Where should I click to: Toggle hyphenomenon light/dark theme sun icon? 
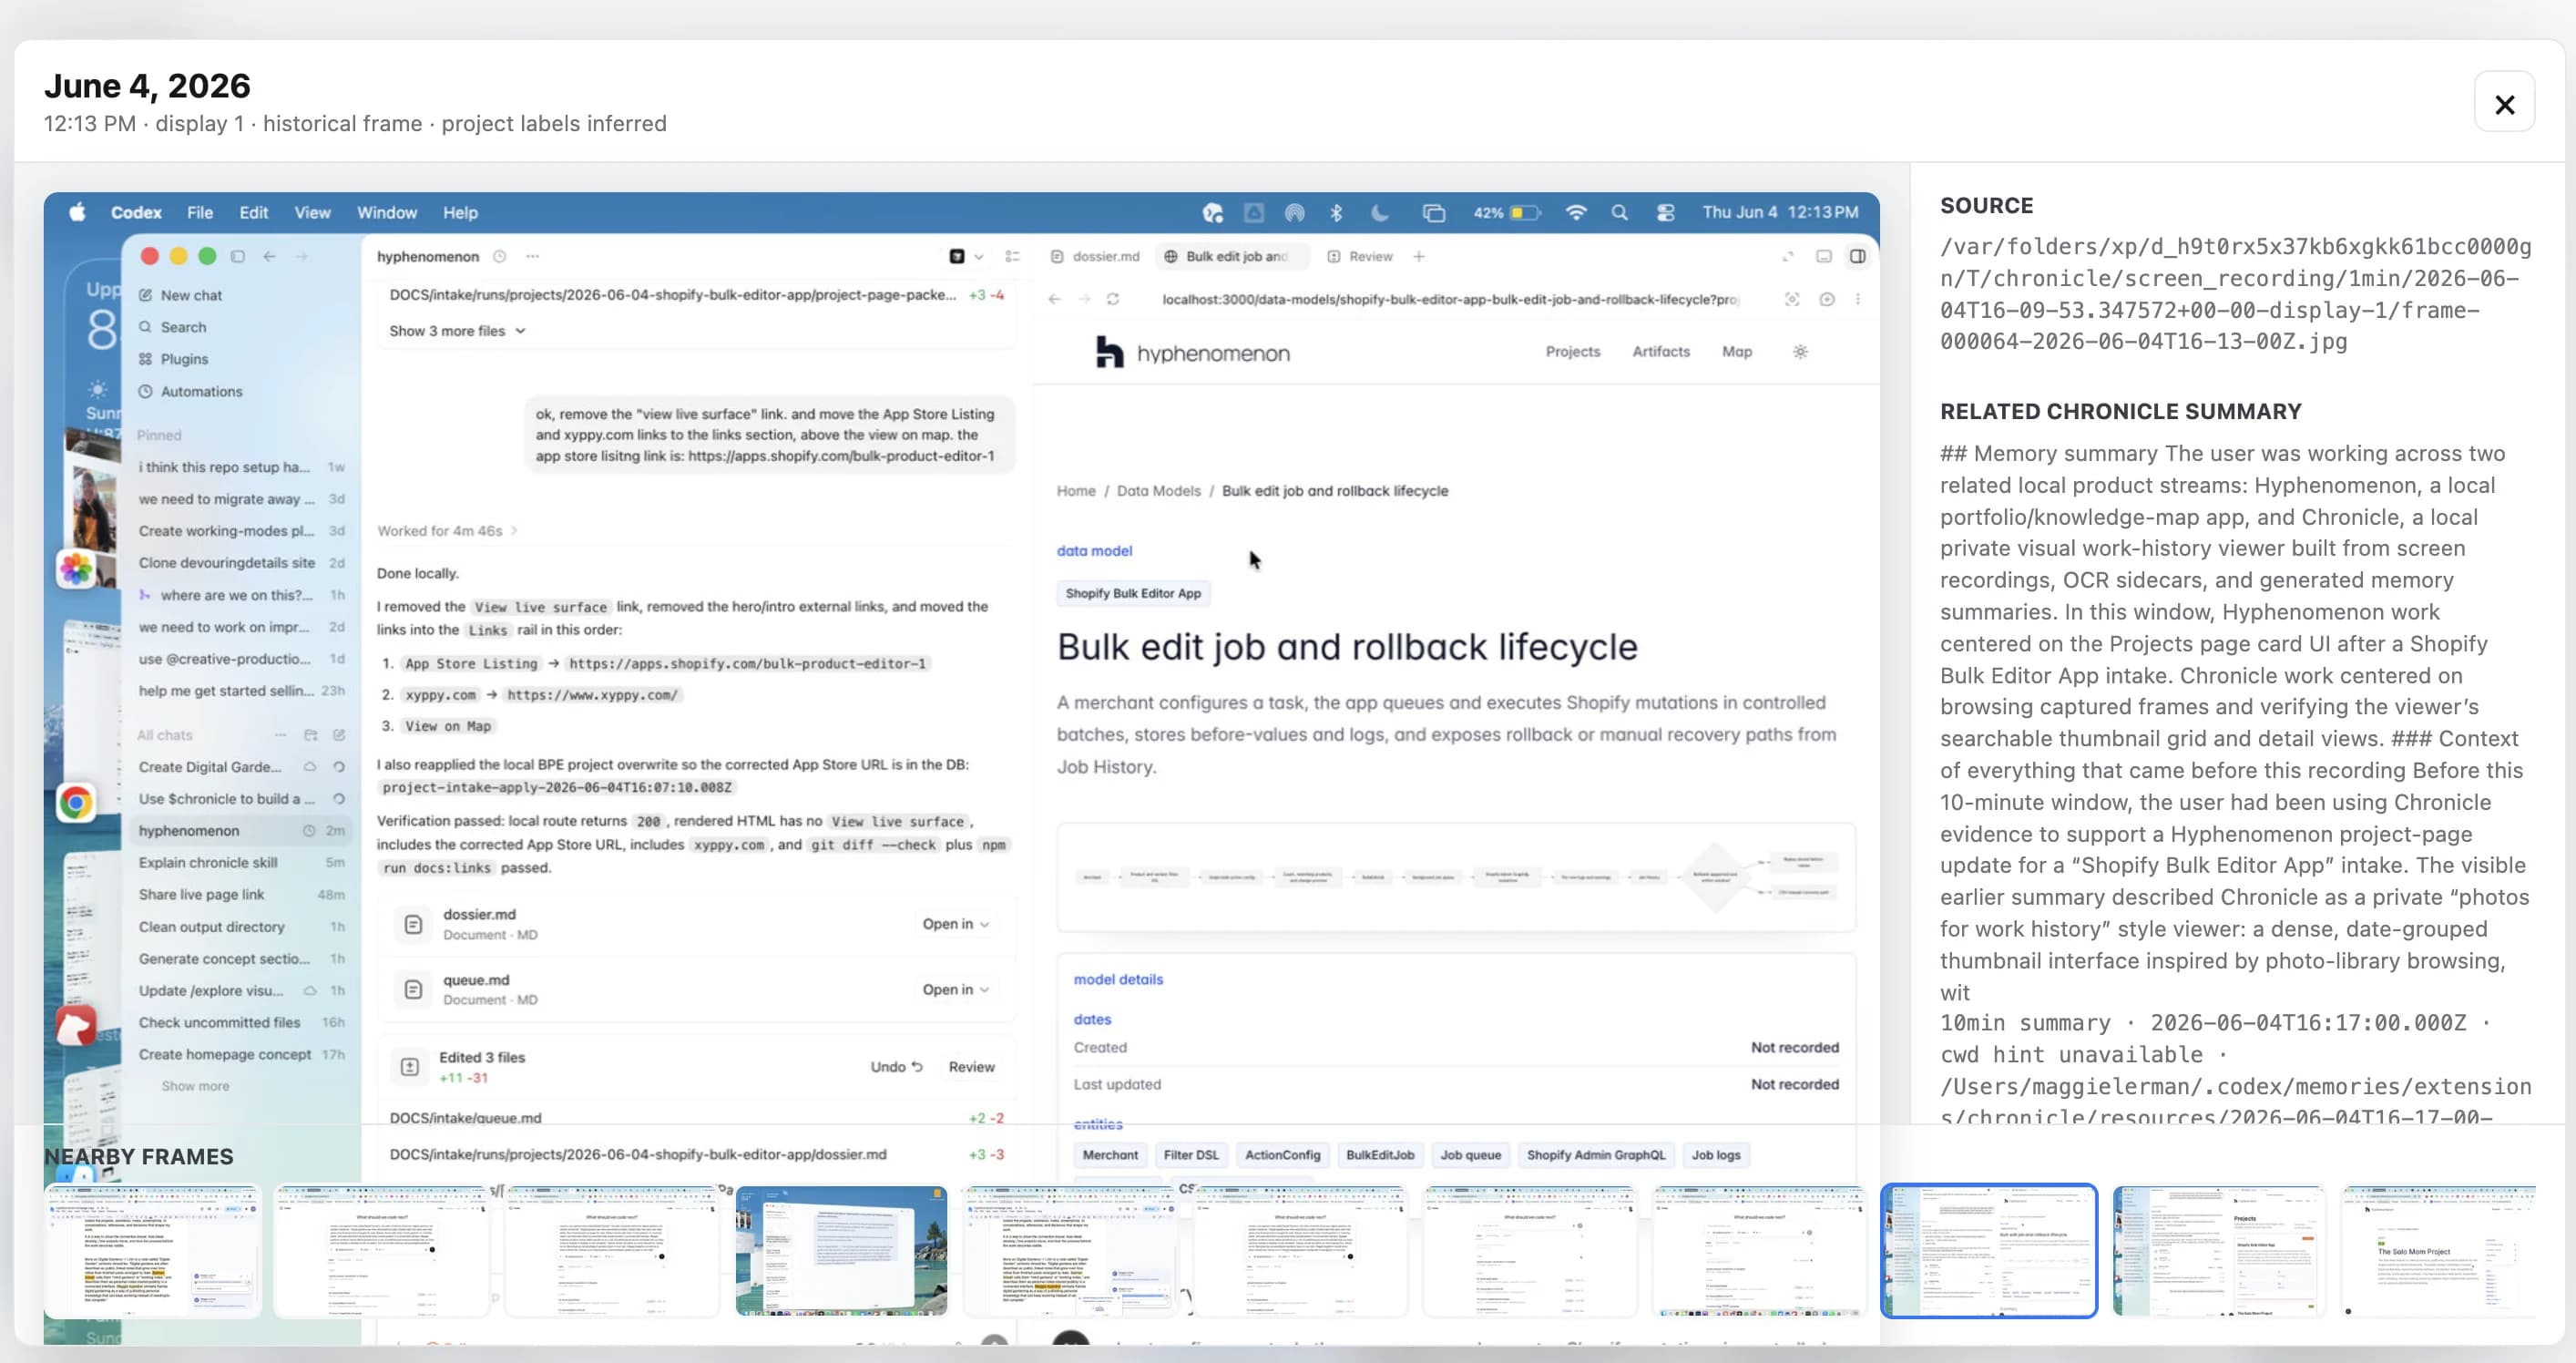tap(1800, 352)
